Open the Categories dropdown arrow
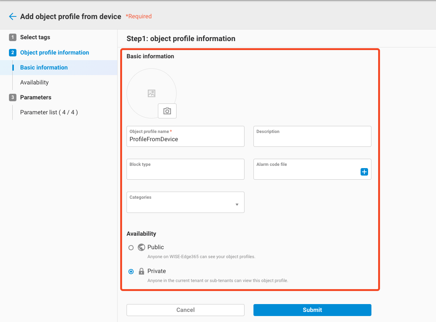This screenshot has width=436, height=322. (237, 205)
